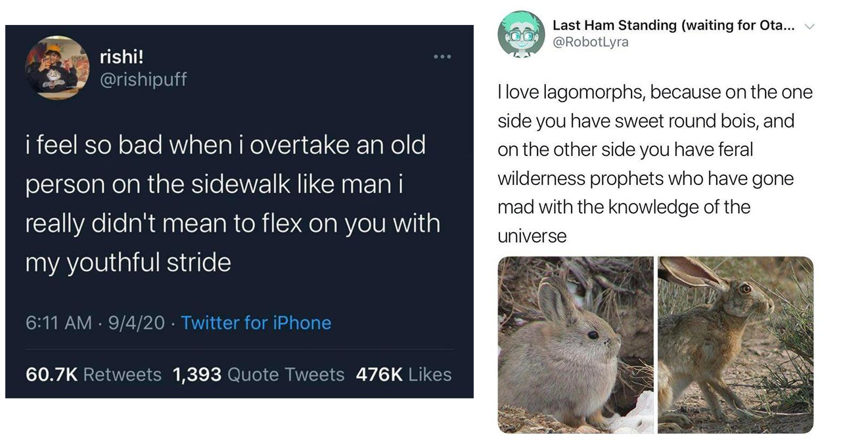The height and width of the screenshot is (443, 843).
Task: Click the three-dot more options icon
Action: [x=442, y=57]
